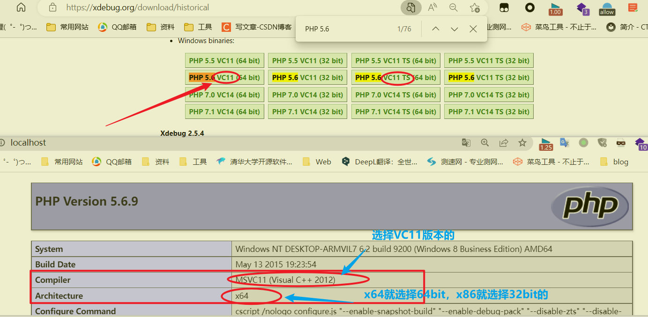648x317 pixels.
Task: Click the find-on-page icon in address bar
Action: click(x=411, y=7)
